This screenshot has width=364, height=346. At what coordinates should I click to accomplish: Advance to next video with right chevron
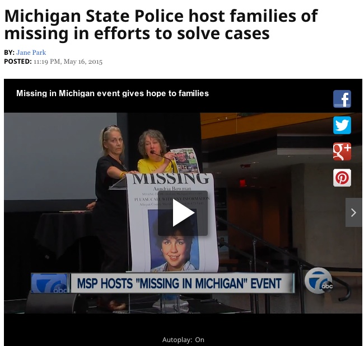click(x=353, y=212)
